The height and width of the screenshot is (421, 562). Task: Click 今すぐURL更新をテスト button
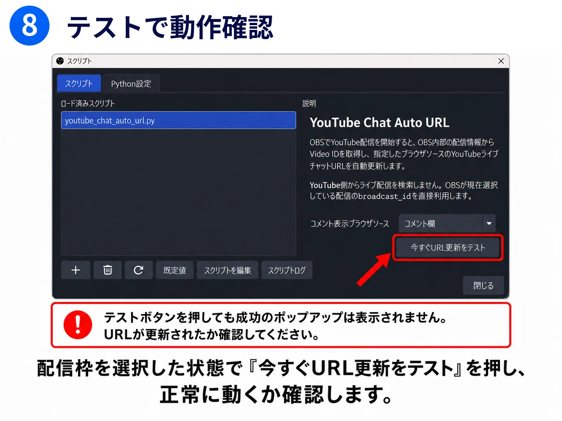point(448,247)
